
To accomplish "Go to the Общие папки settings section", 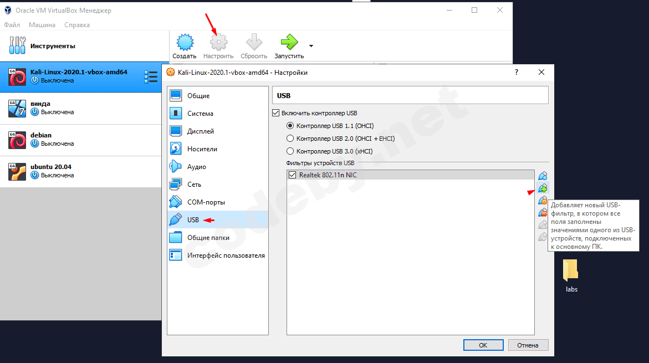I will 218,238.
